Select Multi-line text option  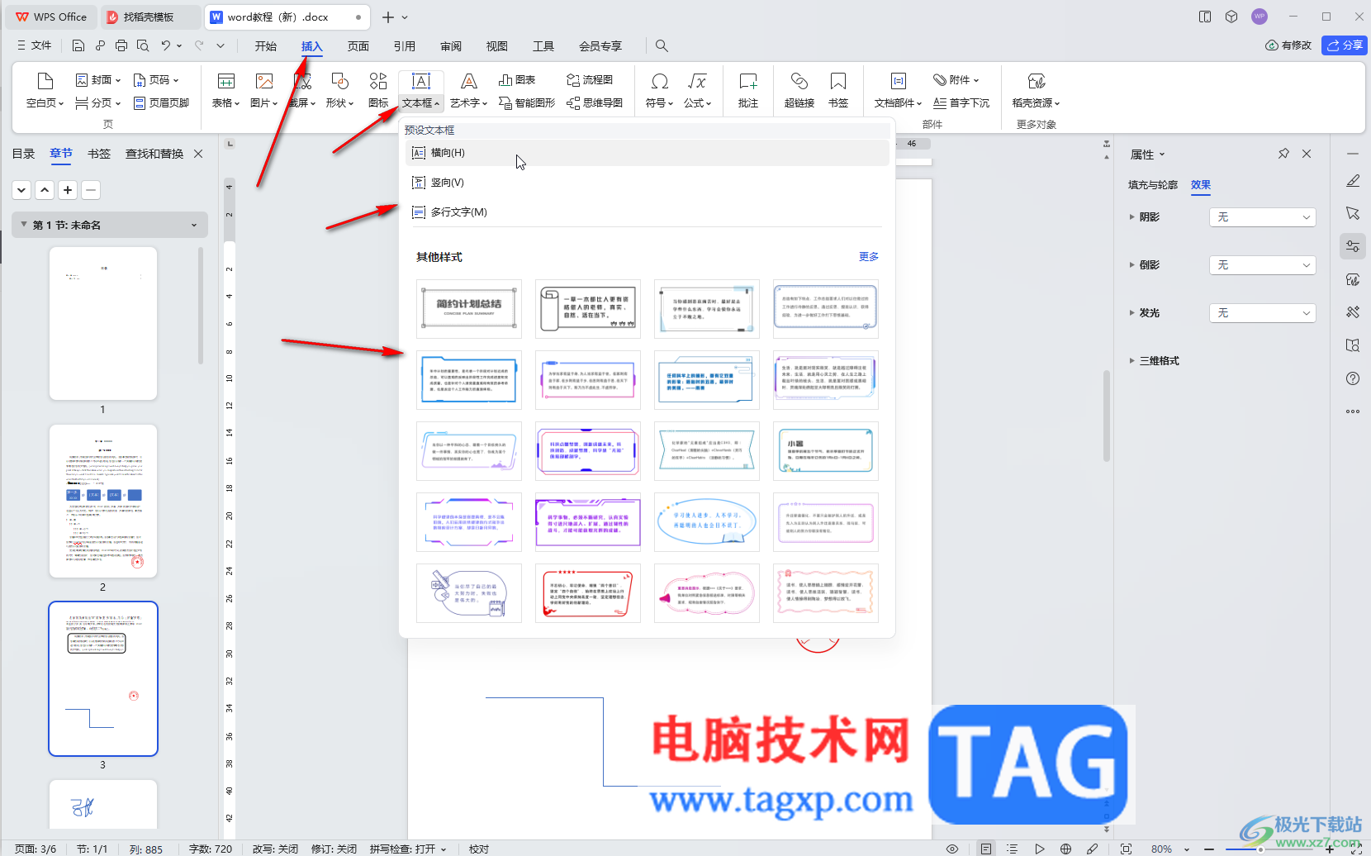[x=648, y=212]
